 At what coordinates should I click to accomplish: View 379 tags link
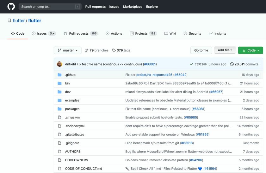point(121,50)
